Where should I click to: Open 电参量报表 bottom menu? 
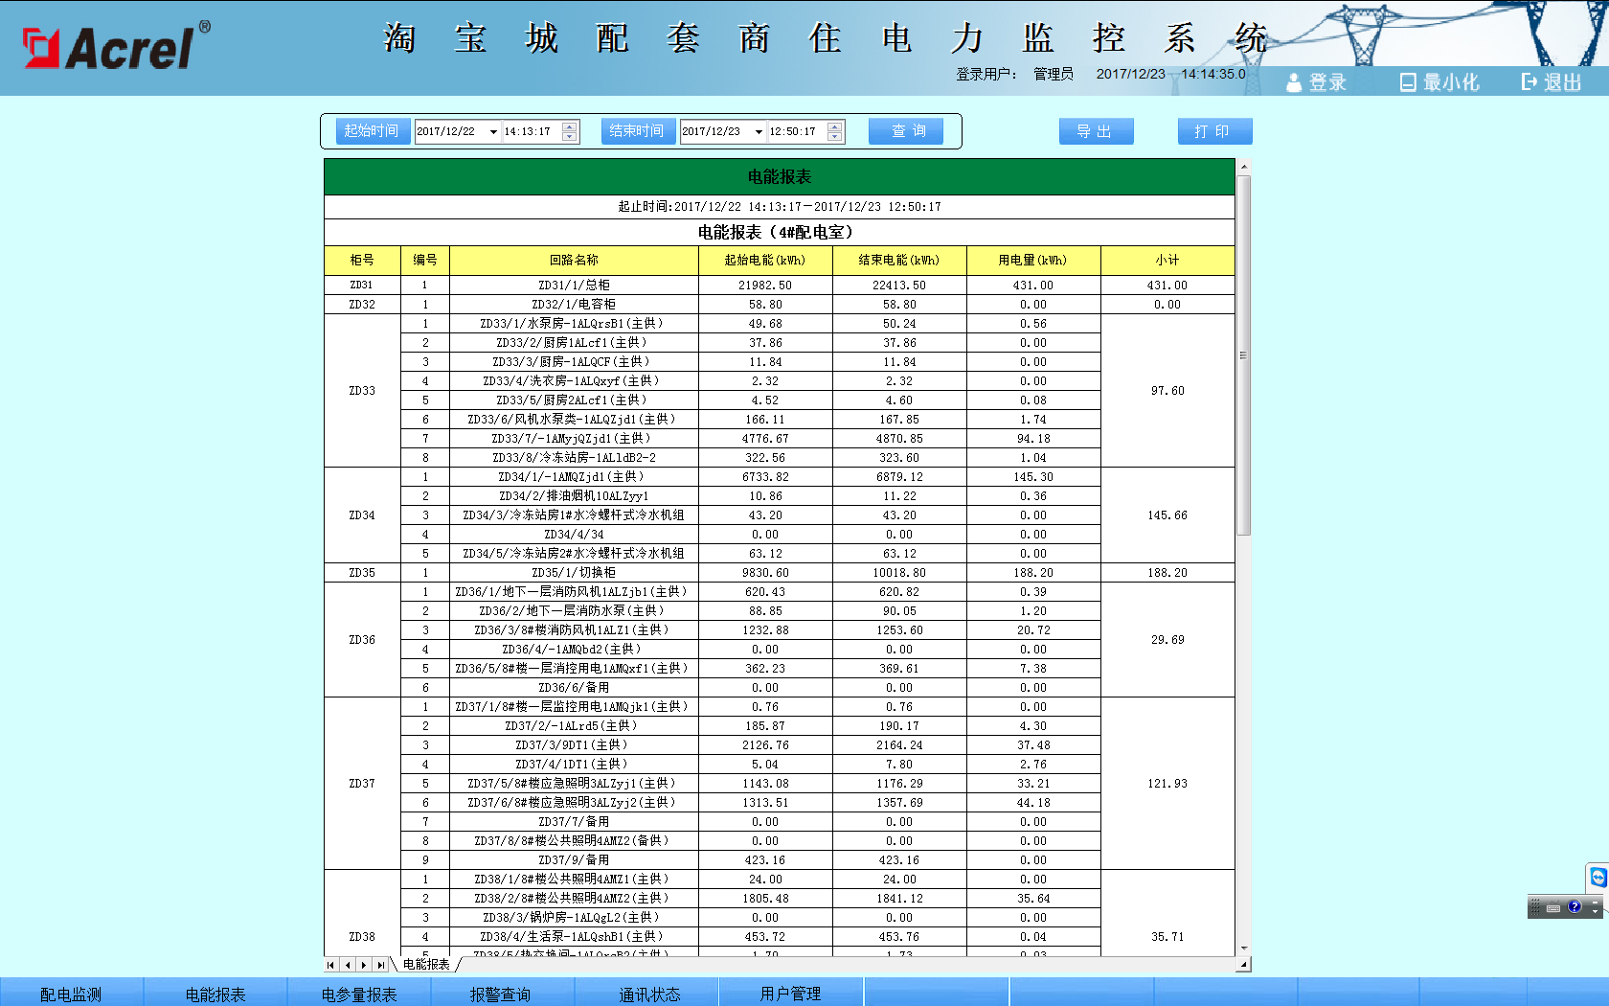tap(359, 994)
